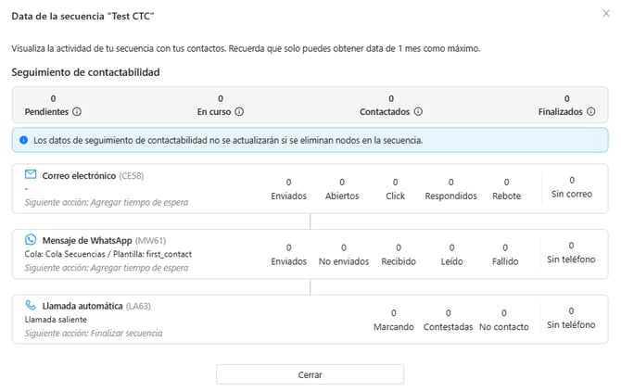This screenshot has height=392, width=621.
Task: Click info icon beside En curso
Action: (239, 111)
